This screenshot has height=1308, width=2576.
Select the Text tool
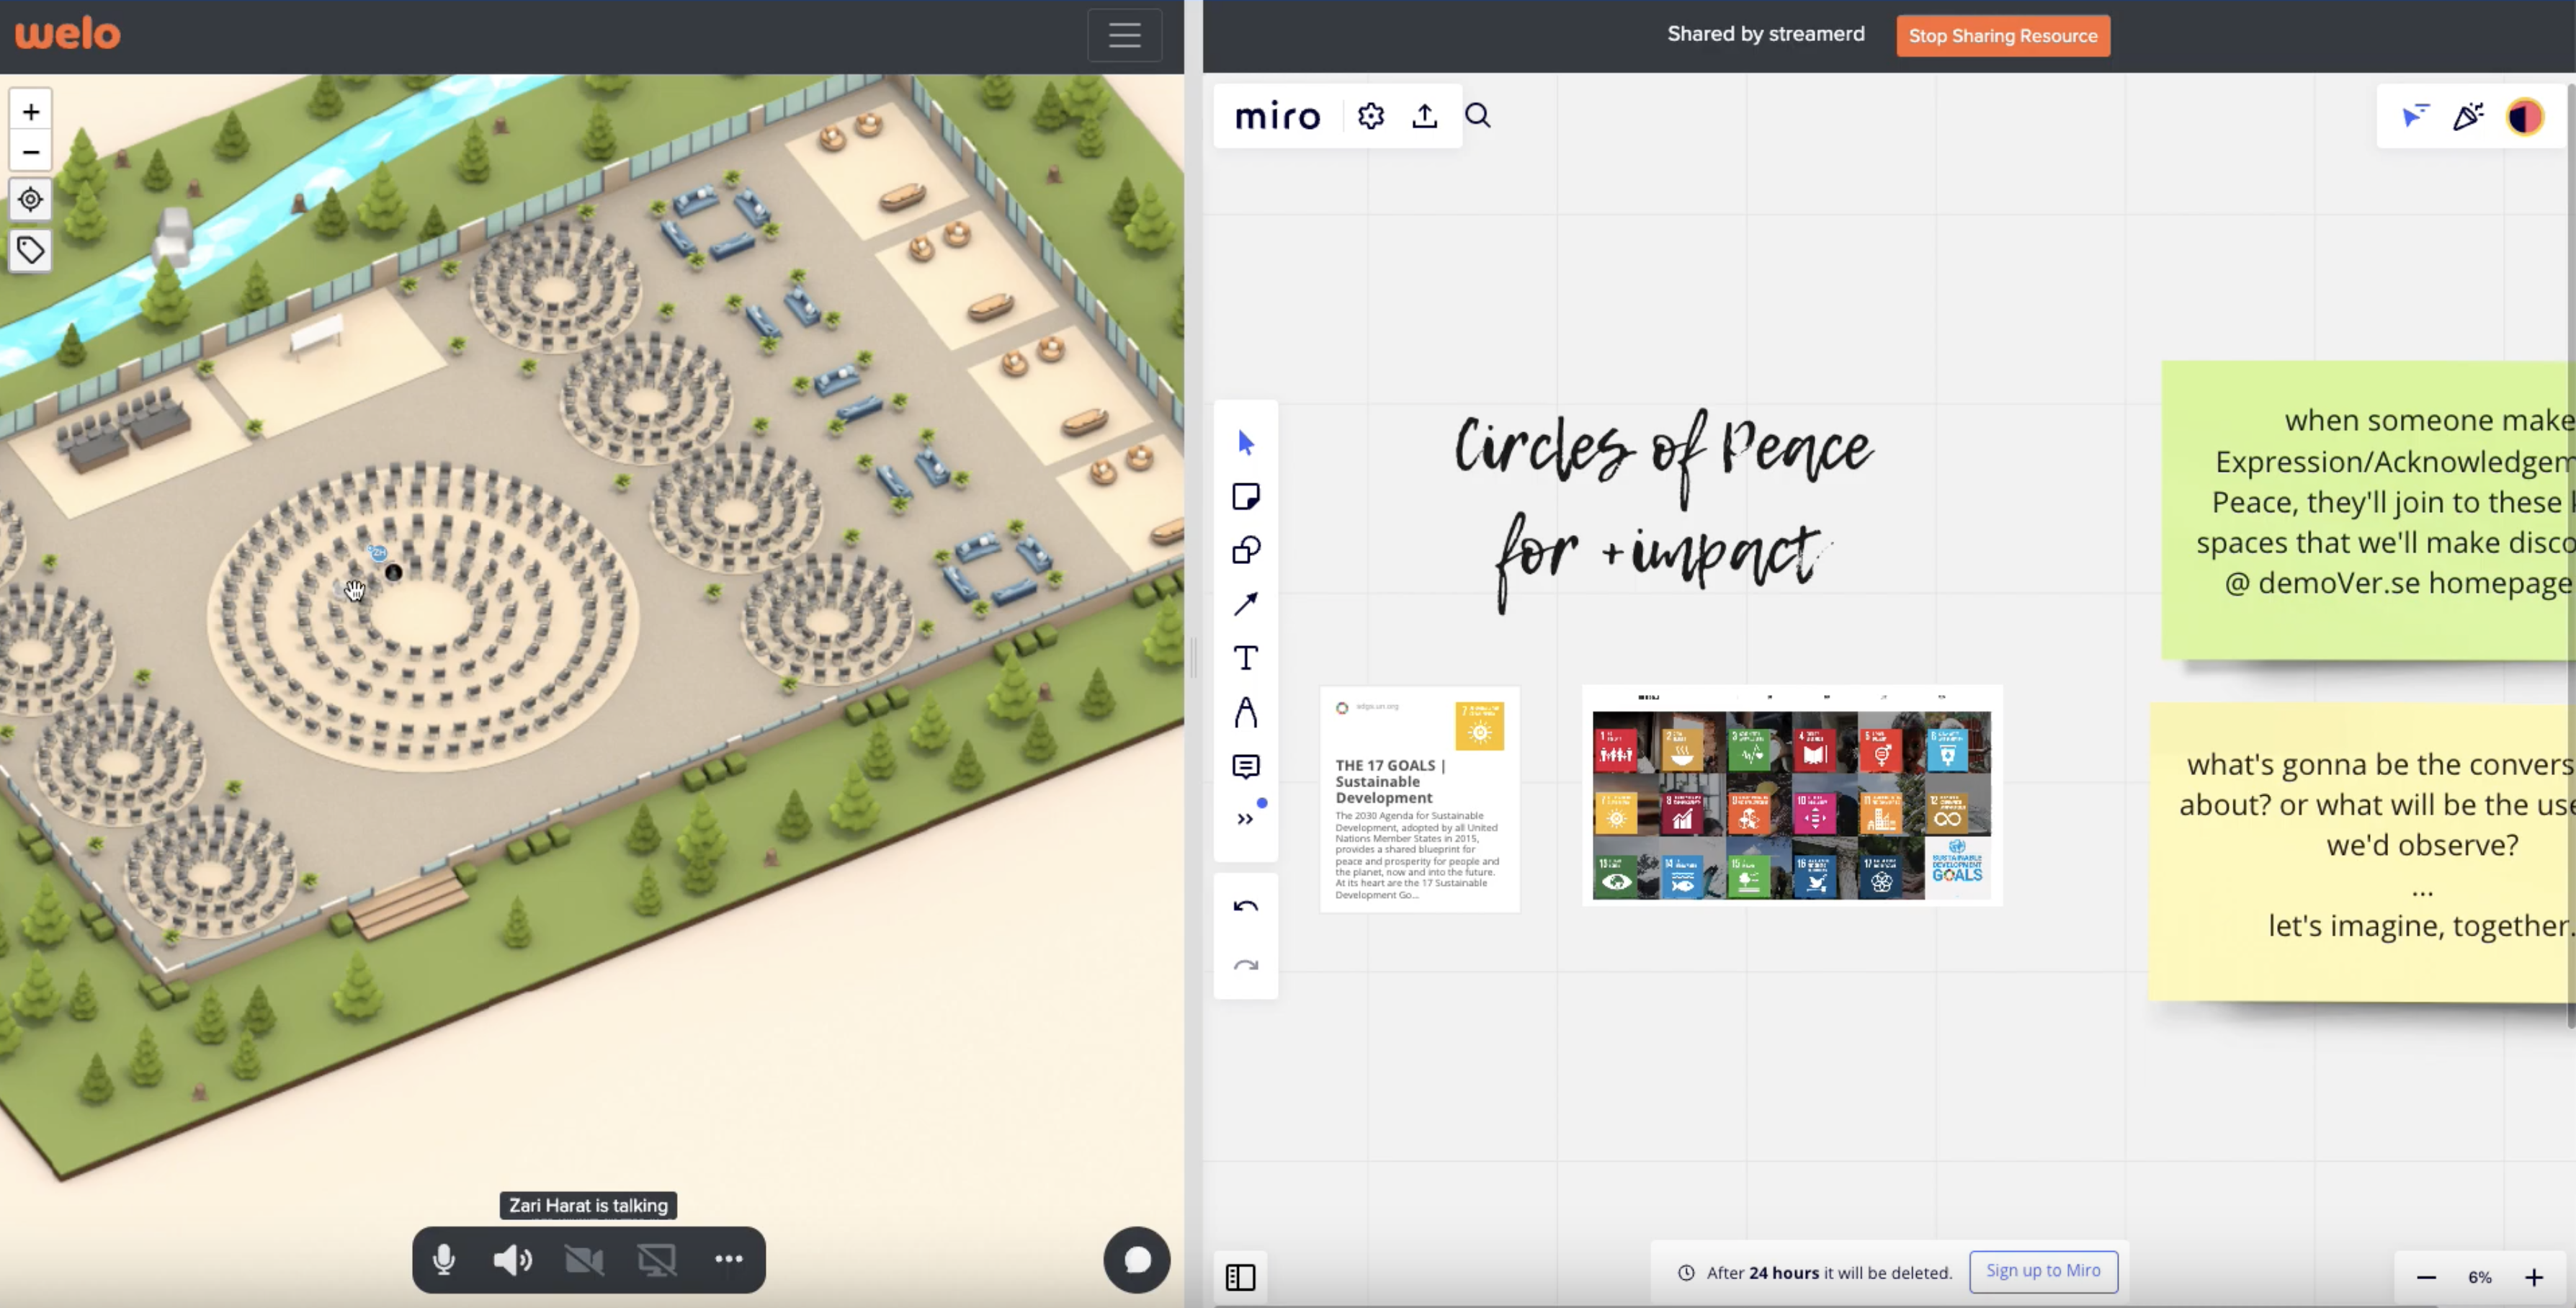(x=1245, y=658)
